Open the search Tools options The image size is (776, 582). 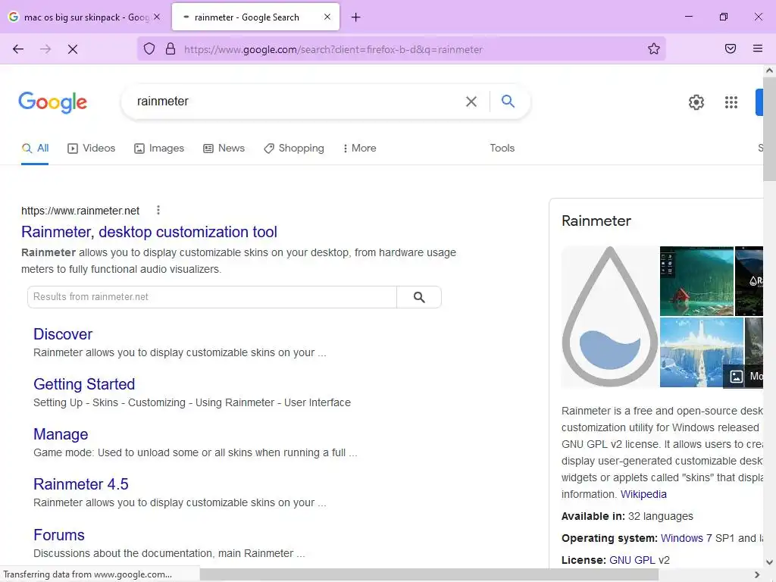pyautogui.click(x=502, y=148)
